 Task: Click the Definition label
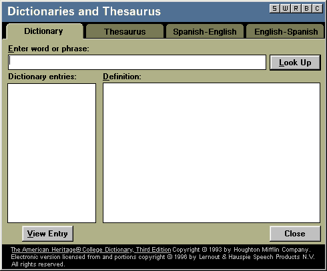click(x=122, y=77)
